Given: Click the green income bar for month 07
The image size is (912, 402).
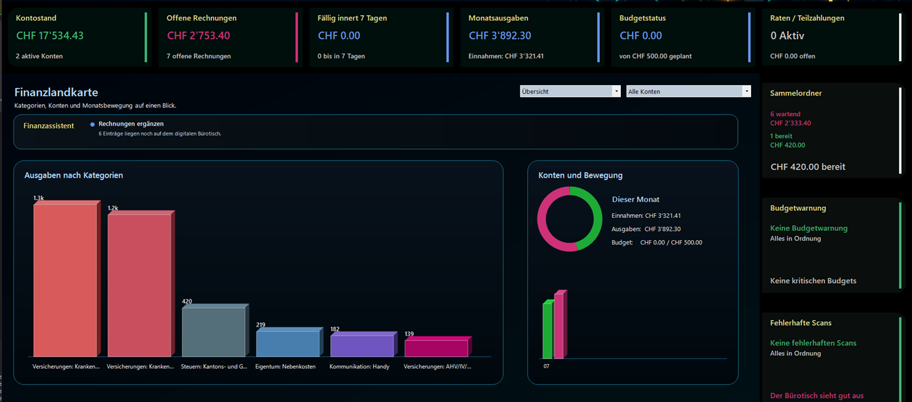Looking at the screenshot, I should (x=547, y=329).
